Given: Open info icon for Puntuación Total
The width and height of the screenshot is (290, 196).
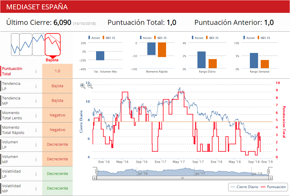Looking at the screenshot, I should [36, 71].
